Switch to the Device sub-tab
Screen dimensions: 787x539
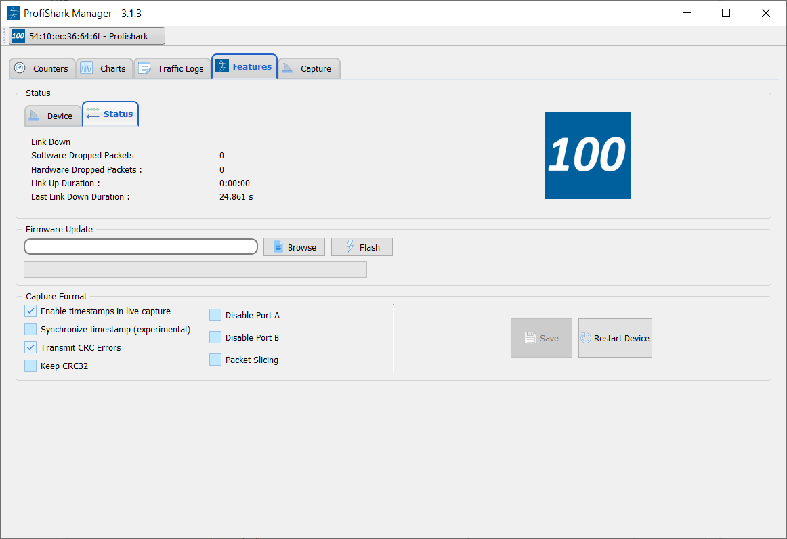coord(53,116)
